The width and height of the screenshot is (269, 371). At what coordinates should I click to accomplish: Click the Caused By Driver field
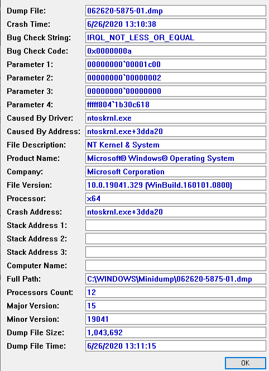click(176, 118)
